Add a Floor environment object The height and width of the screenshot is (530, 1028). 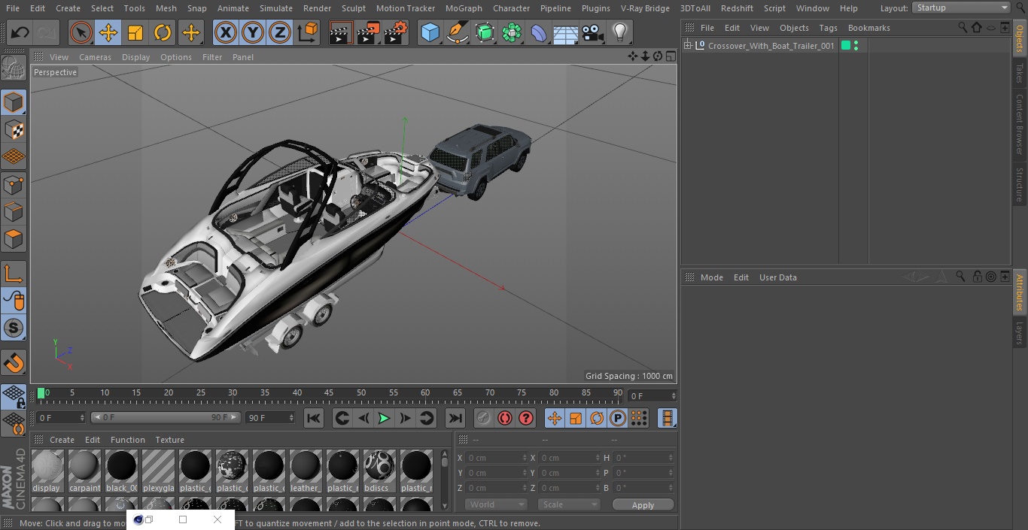(566, 32)
